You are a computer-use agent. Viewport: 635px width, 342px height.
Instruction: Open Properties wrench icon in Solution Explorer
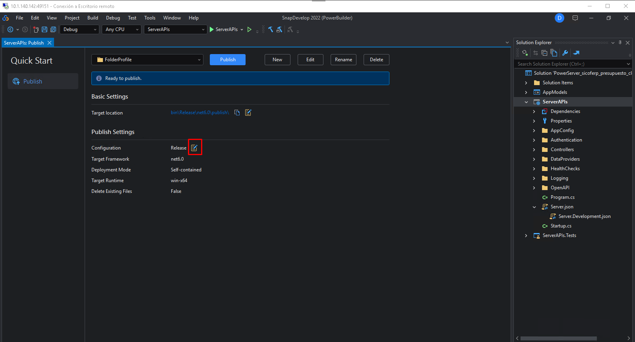tap(565, 53)
